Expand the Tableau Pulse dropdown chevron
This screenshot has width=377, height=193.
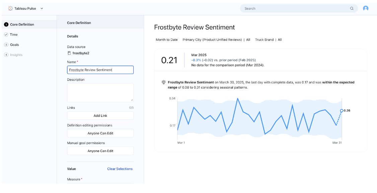[x=42, y=8]
